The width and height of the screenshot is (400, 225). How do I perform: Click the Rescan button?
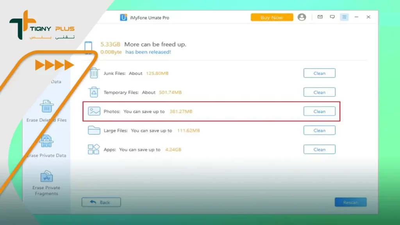click(x=350, y=202)
